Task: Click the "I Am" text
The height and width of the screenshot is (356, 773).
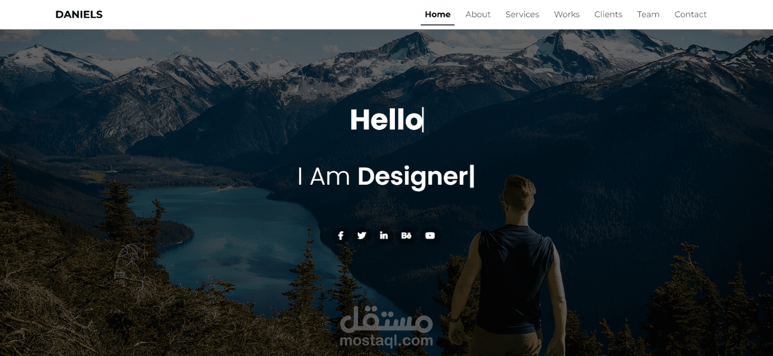Action: (324, 177)
